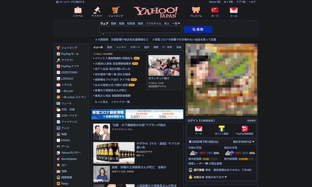Open the Yahoo! BB link at the top

click(214, 2)
